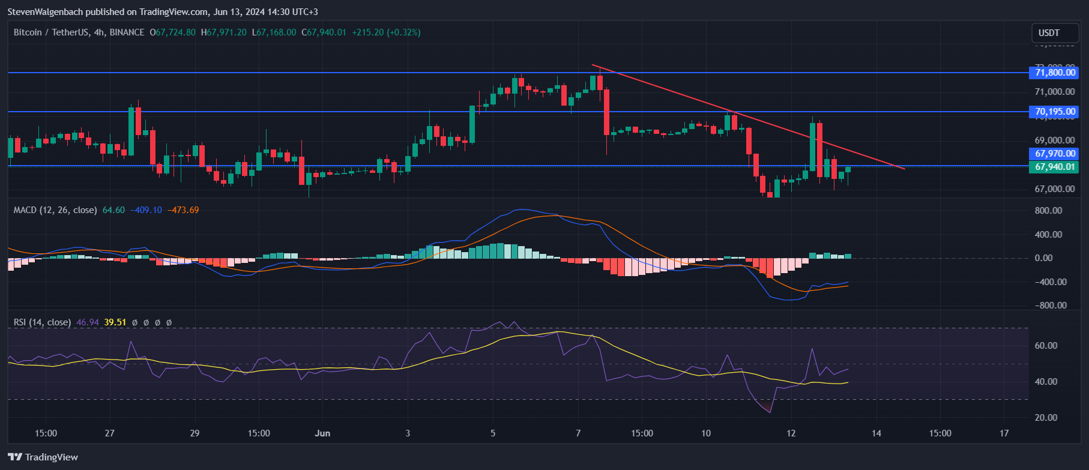This screenshot has width=1089, height=470.
Task: Click the Jun label on time axis
Action: [x=322, y=433]
